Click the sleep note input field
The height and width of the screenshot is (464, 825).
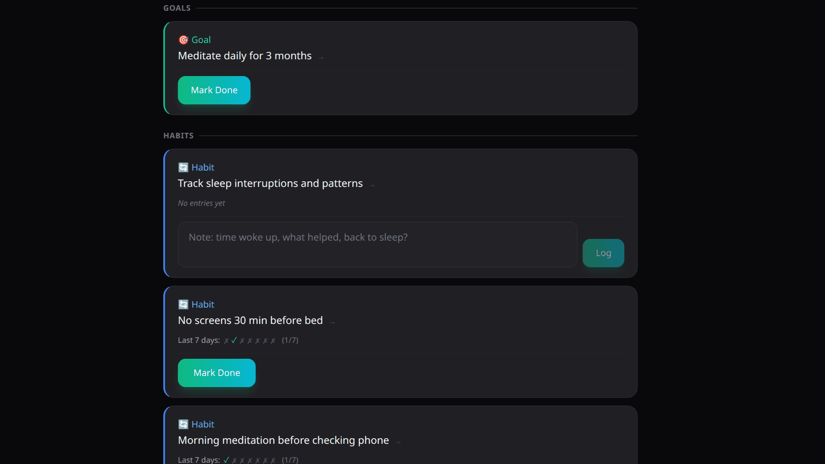pos(377,244)
